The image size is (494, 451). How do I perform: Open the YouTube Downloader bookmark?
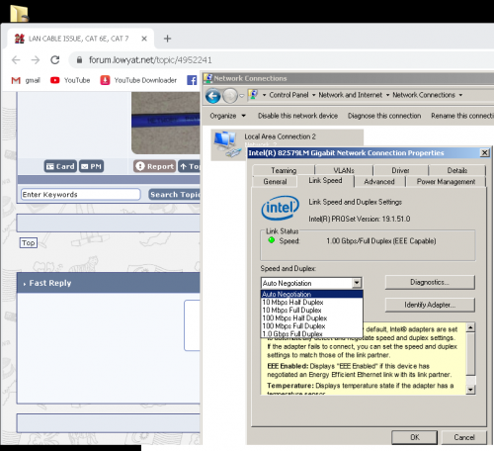(138, 80)
